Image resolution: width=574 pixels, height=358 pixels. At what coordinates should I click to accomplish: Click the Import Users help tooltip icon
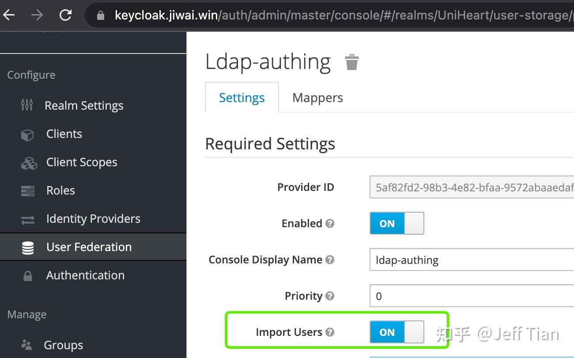tap(330, 332)
